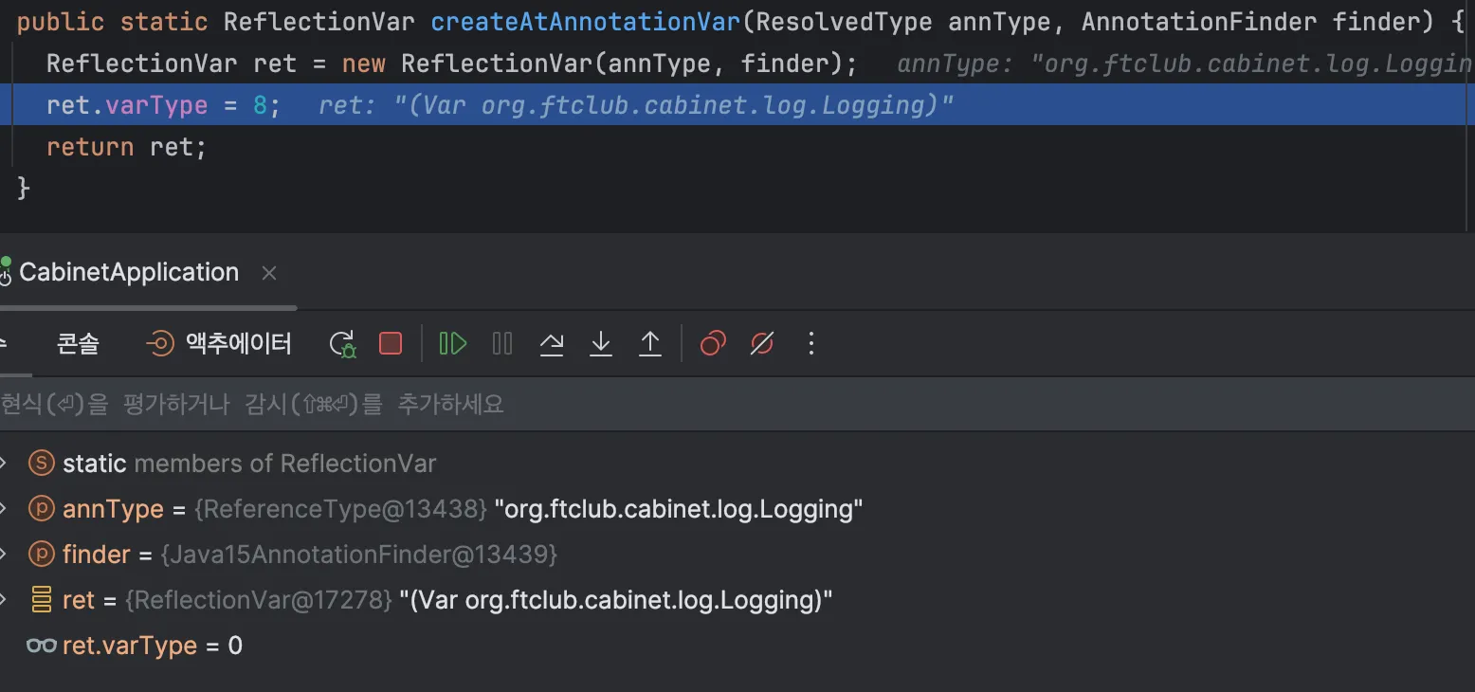Close the CabinetApplication debug tab
This screenshot has height=692, width=1475.
click(x=269, y=273)
